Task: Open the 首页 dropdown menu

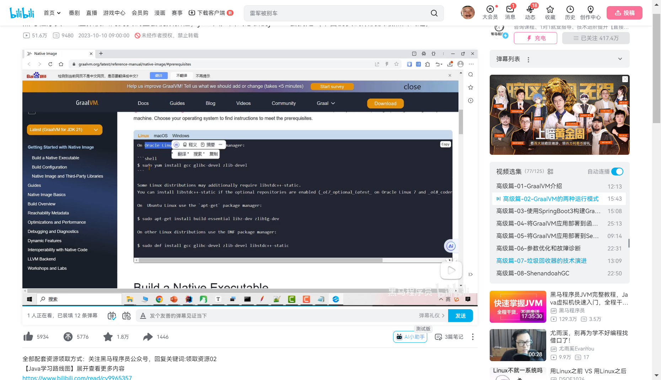Action: [x=52, y=13]
